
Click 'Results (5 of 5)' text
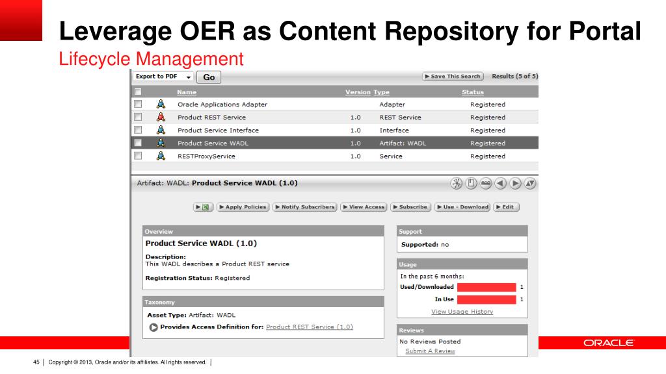(x=515, y=77)
